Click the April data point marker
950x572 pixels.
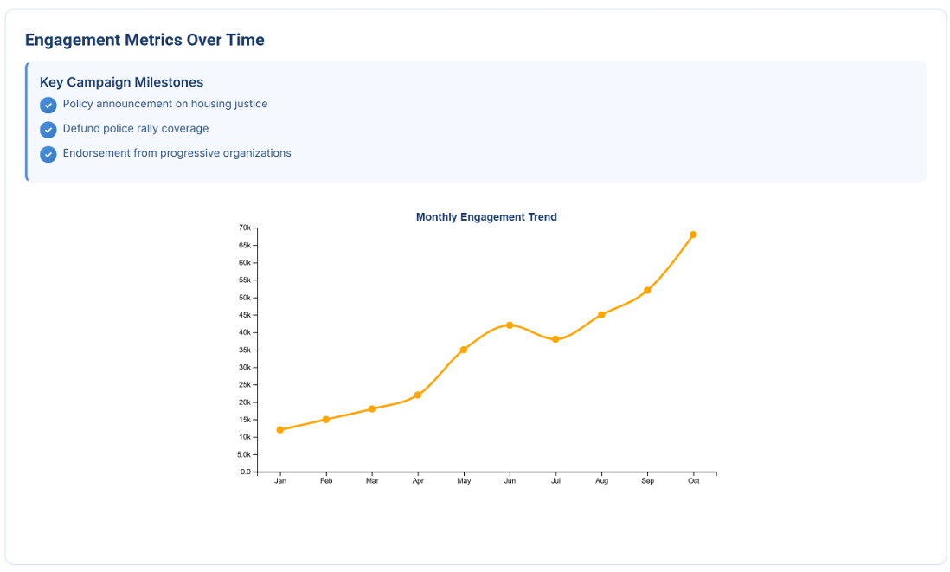(x=418, y=395)
